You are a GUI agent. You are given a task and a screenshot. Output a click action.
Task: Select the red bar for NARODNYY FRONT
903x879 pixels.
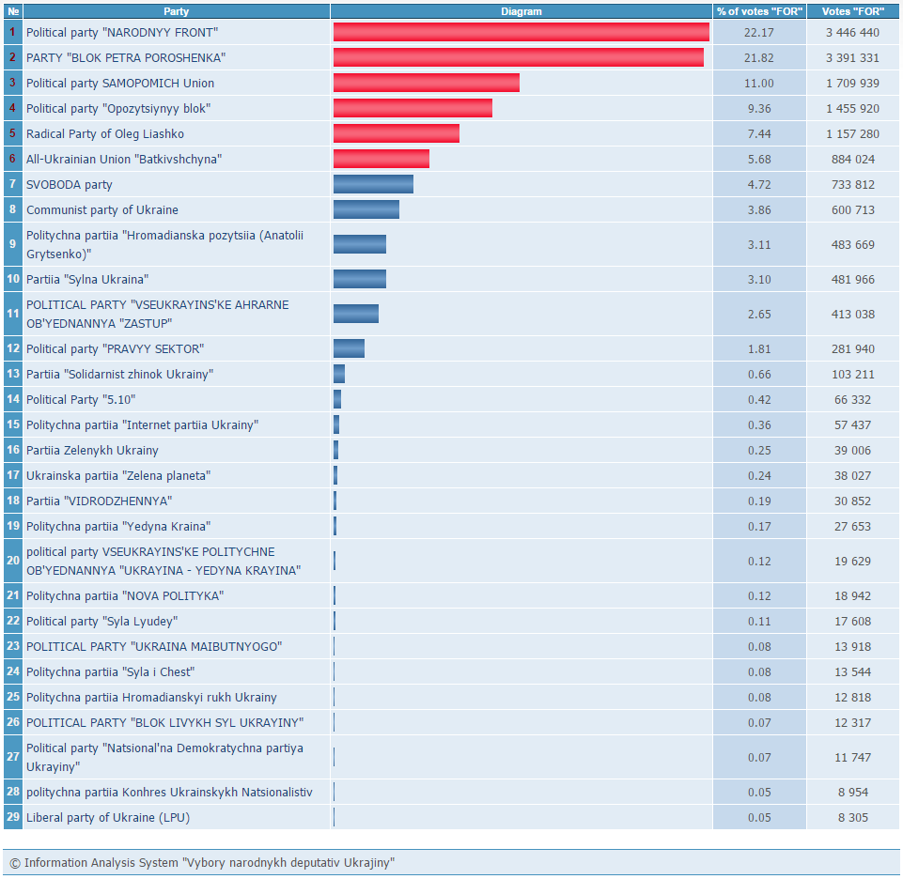click(521, 32)
